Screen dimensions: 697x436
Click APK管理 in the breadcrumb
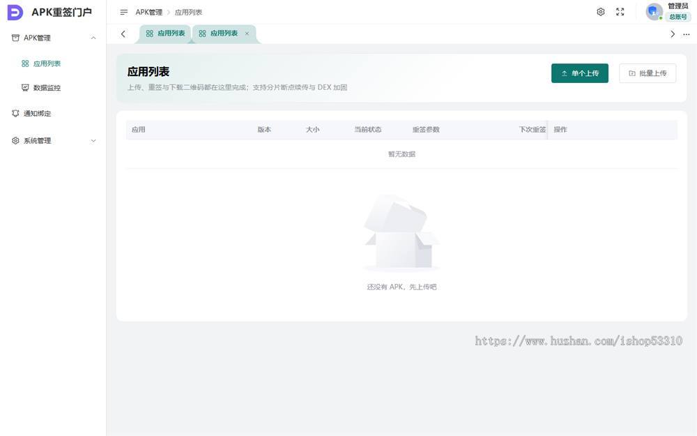[x=149, y=13]
